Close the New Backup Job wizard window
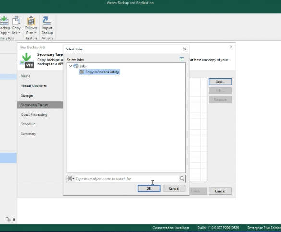281x232 pixels. click(x=231, y=47)
